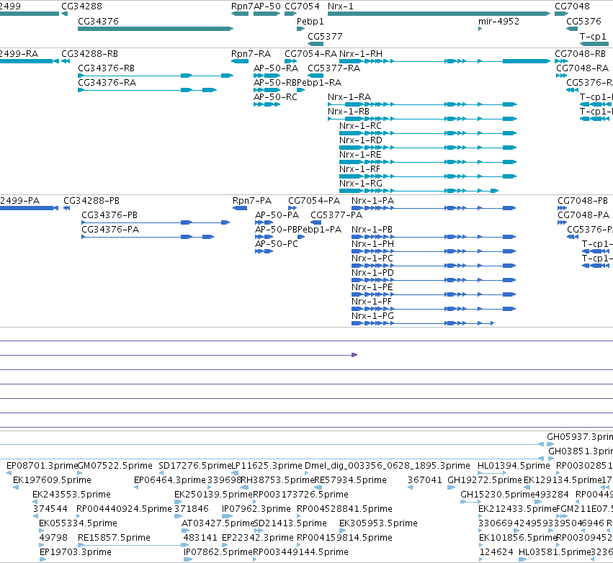Click the CG34288 gene label

click(81, 6)
